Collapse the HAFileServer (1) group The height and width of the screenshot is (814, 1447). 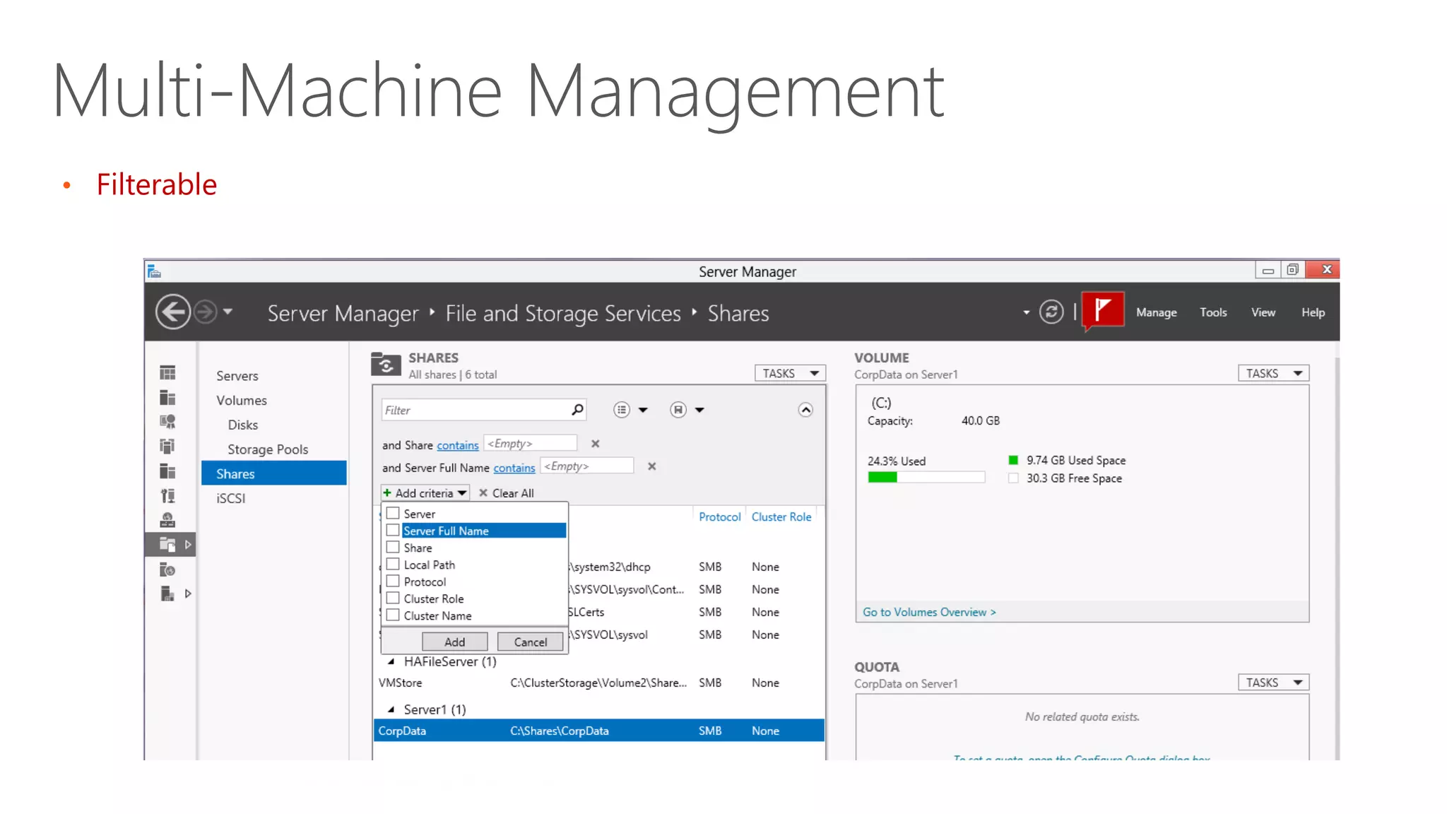coord(391,662)
